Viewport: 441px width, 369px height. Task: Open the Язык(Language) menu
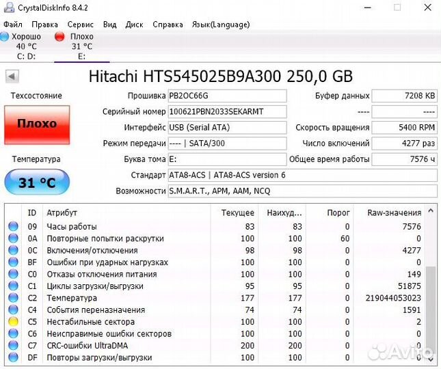221,25
